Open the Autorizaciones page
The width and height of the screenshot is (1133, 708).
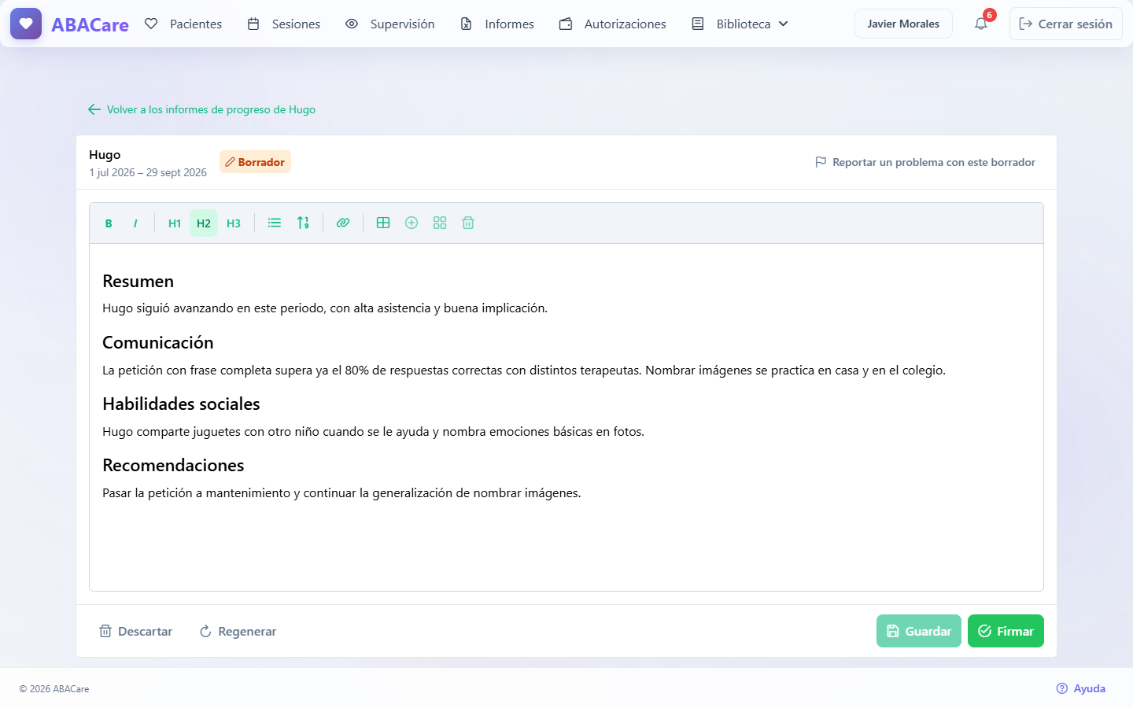point(613,24)
